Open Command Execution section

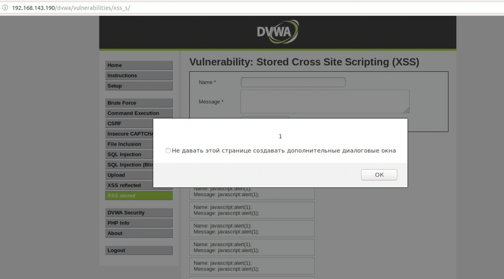[x=139, y=113]
